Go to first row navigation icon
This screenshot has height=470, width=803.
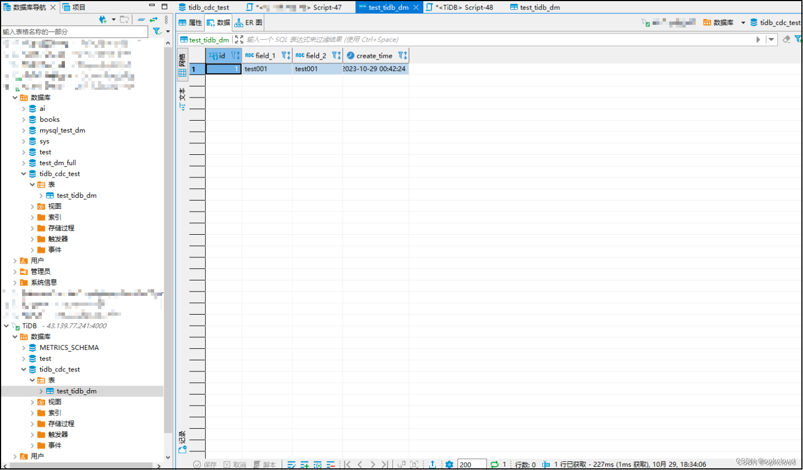pyautogui.click(x=348, y=464)
